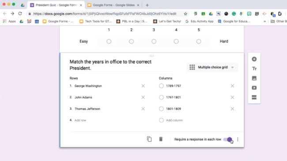Image resolution: width=287 pixels, height=161 pixels.
Task: Toggle Require a response in each row
Action: tap(228, 139)
